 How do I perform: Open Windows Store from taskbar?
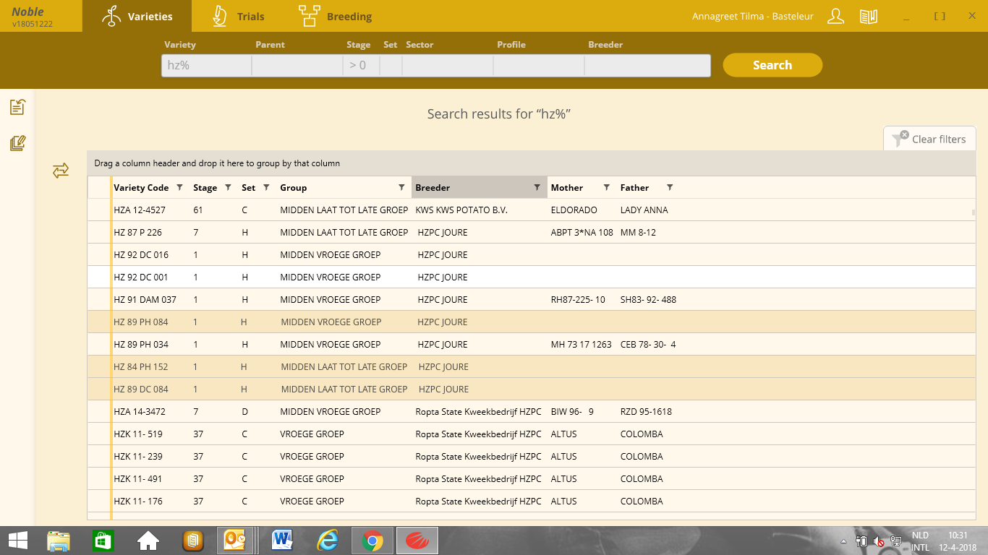103,540
